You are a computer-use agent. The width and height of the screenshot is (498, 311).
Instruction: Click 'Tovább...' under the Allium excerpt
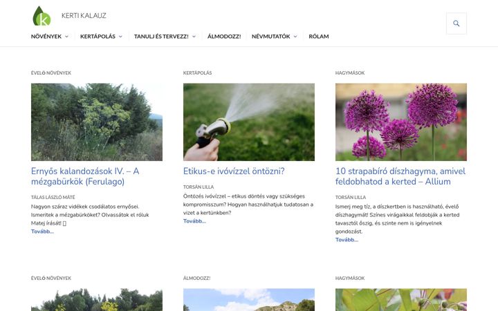pos(347,240)
